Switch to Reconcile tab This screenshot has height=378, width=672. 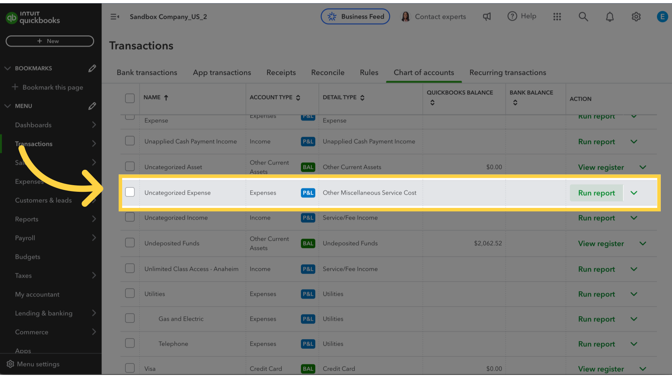[x=328, y=72]
